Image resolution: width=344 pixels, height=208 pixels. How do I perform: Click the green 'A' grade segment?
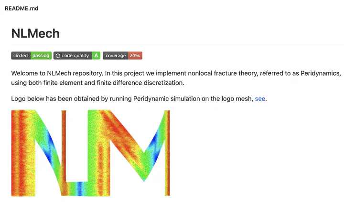(x=96, y=56)
